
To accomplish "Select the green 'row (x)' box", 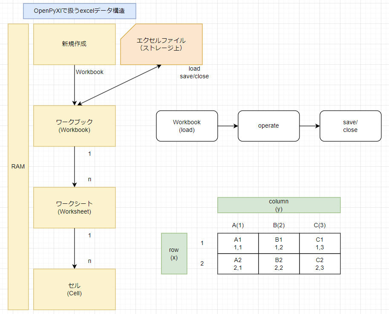I will point(174,254).
